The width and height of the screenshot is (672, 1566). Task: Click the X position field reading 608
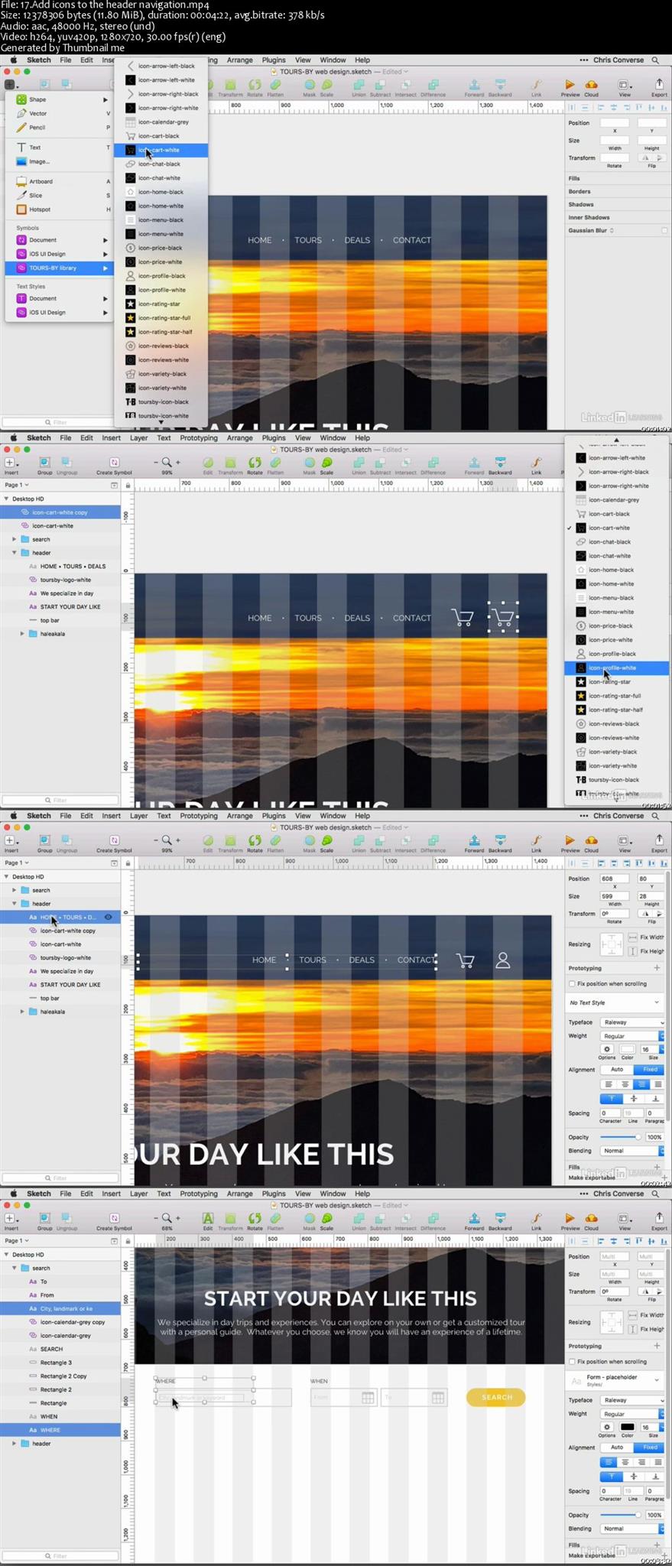click(x=615, y=879)
